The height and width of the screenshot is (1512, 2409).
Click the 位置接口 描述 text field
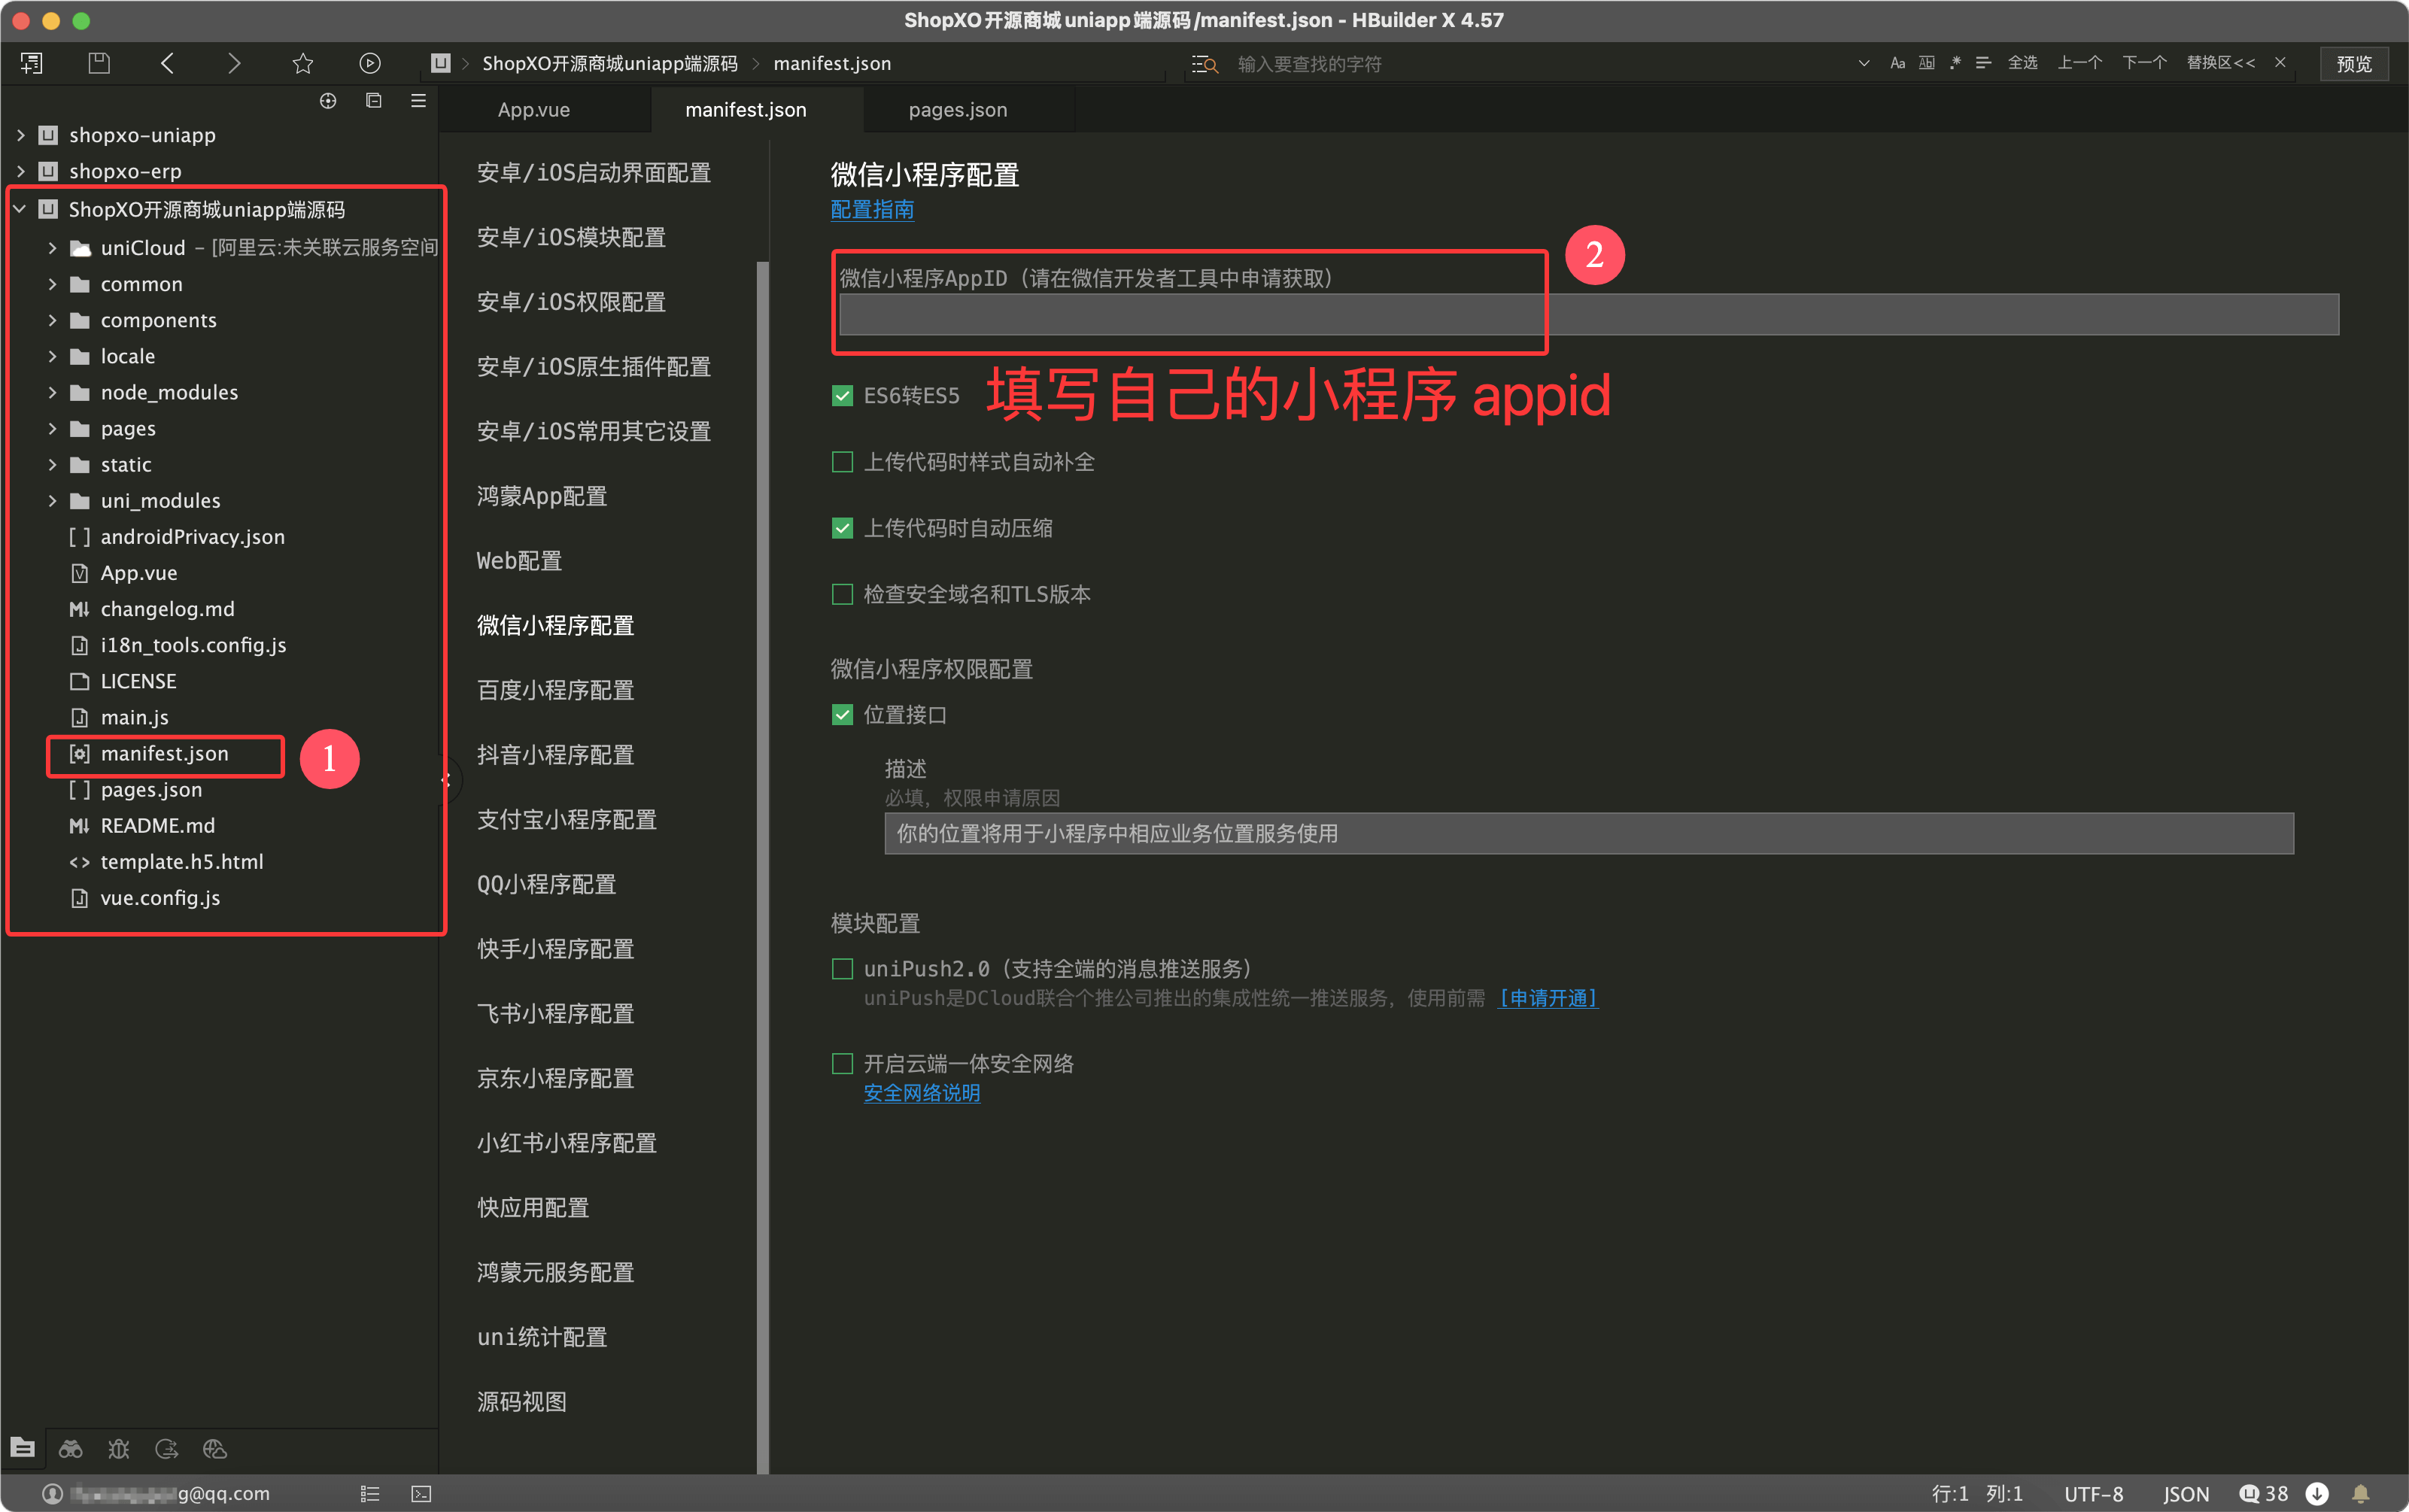point(1589,833)
